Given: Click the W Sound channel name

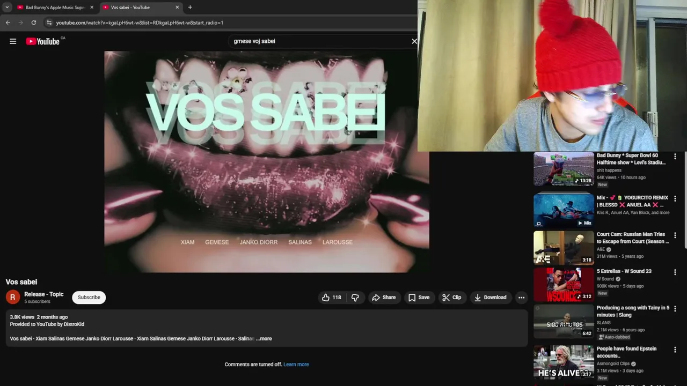Looking at the screenshot, I should (x=605, y=279).
